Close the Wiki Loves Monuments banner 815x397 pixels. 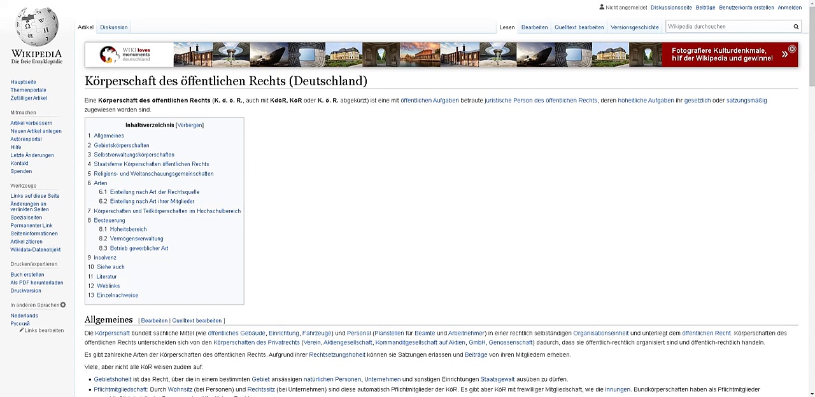click(792, 49)
